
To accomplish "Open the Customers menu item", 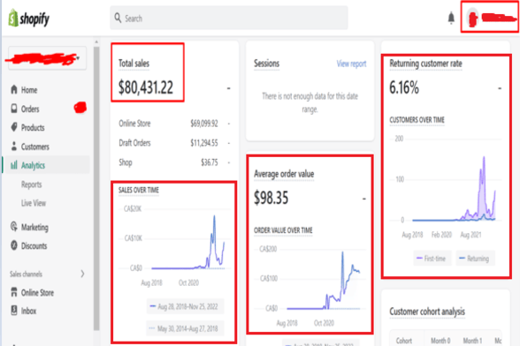I will (x=35, y=147).
